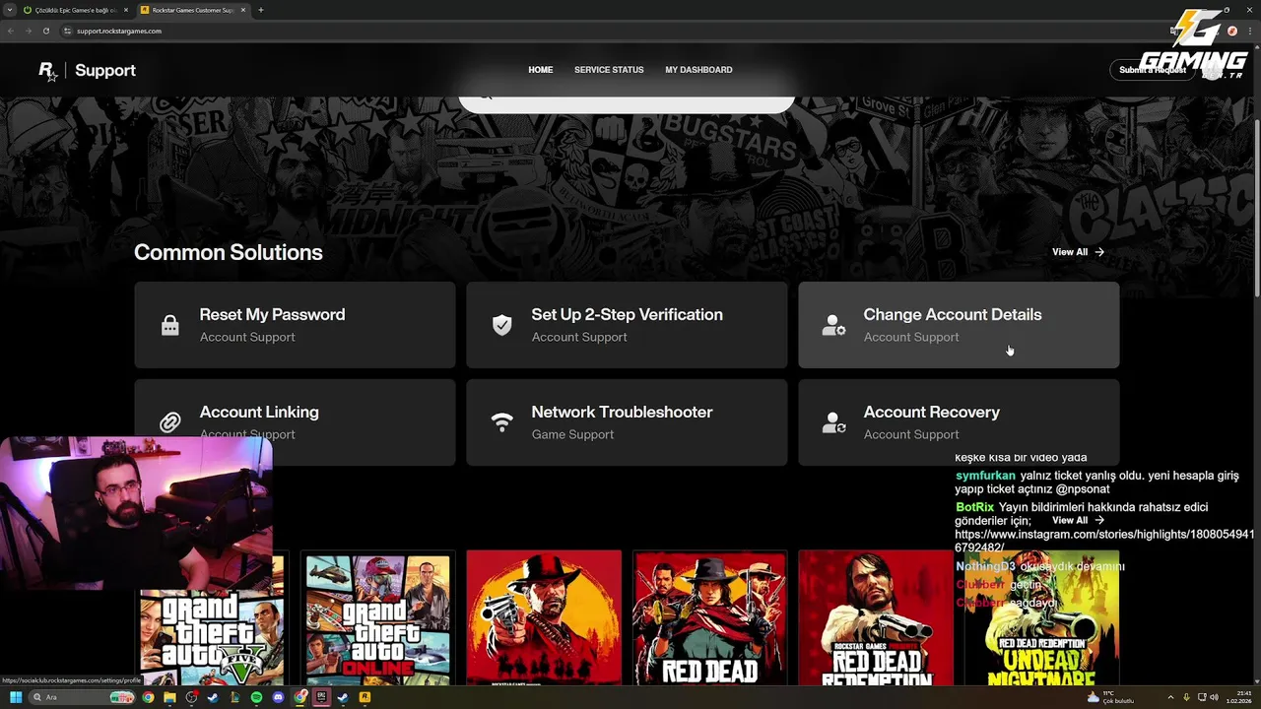
Task: Open a new browser tab with the plus
Action: [x=261, y=10]
